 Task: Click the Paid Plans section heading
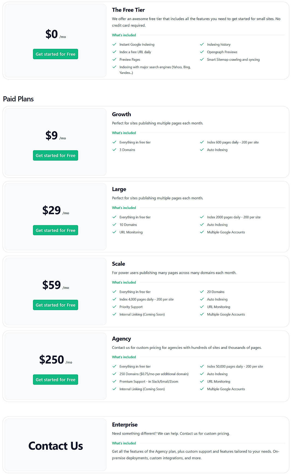[x=18, y=99]
